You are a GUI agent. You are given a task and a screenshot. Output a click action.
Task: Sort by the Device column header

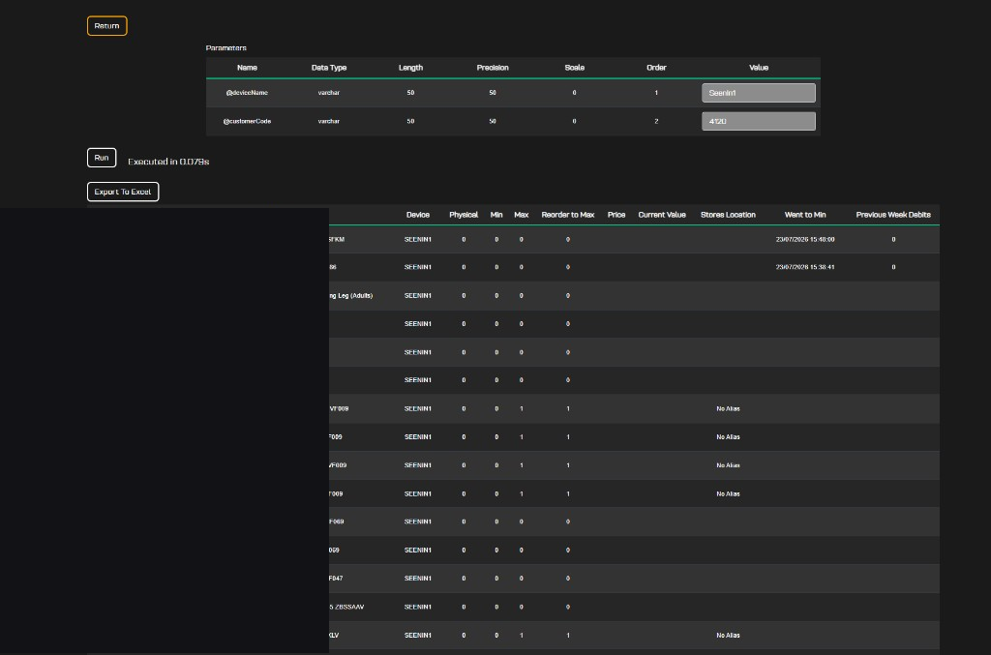tap(418, 215)
